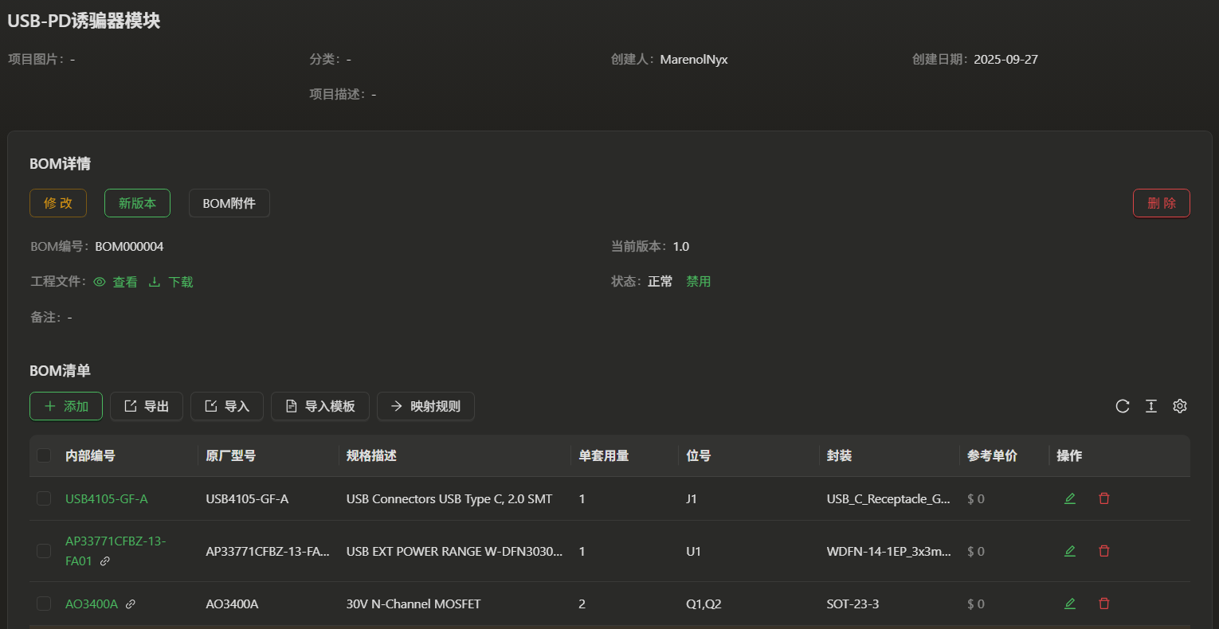Delete the AO3400A row with trash icon
The image size is (1219, 629).
coord(1104,604)
